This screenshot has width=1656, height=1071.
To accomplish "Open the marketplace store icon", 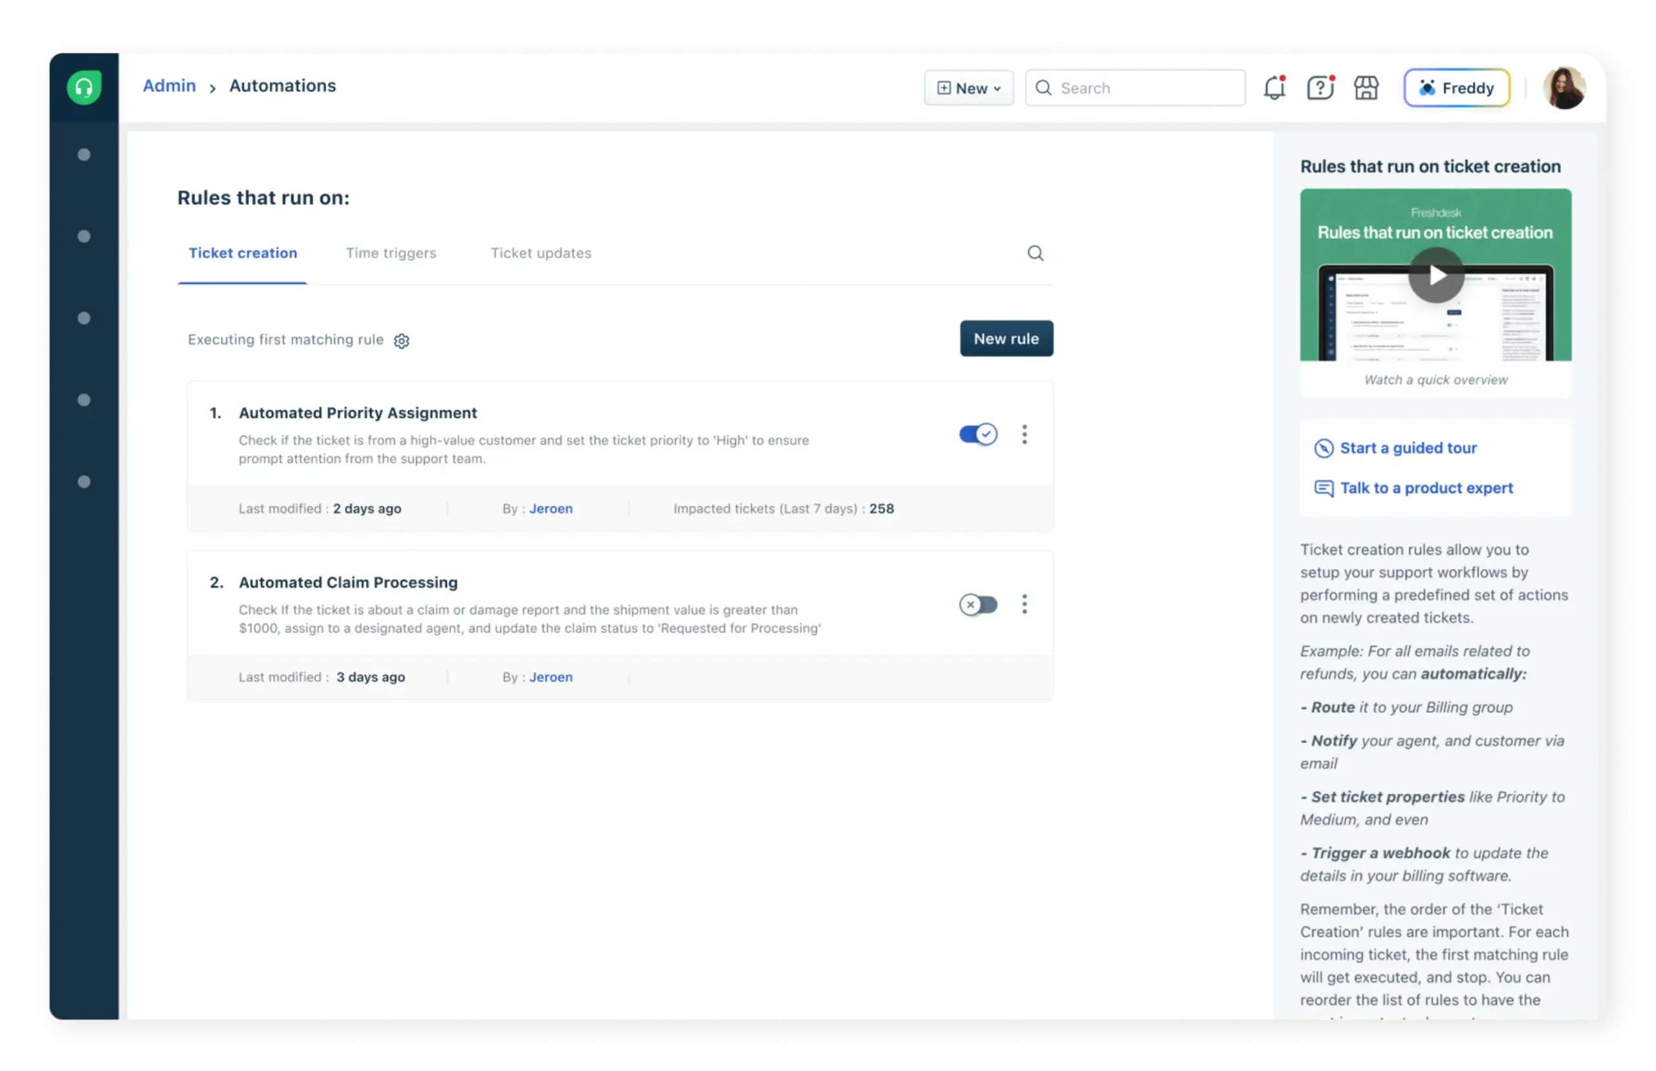I will [1366, 88].
